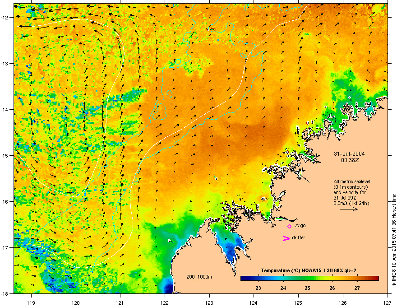Click the time text 09:38Z
This screenshot has width=397, height=307.
[x=350, y=160]
